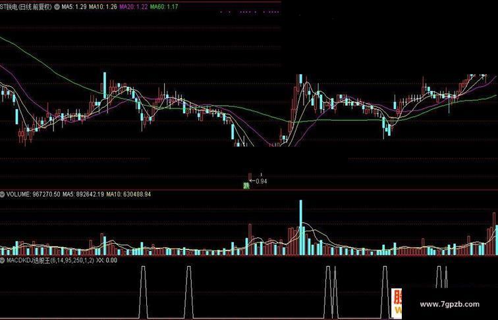Click the MA5: 1.29 label
The height and width of the screenshot is (320, 498).
[74, 7]
